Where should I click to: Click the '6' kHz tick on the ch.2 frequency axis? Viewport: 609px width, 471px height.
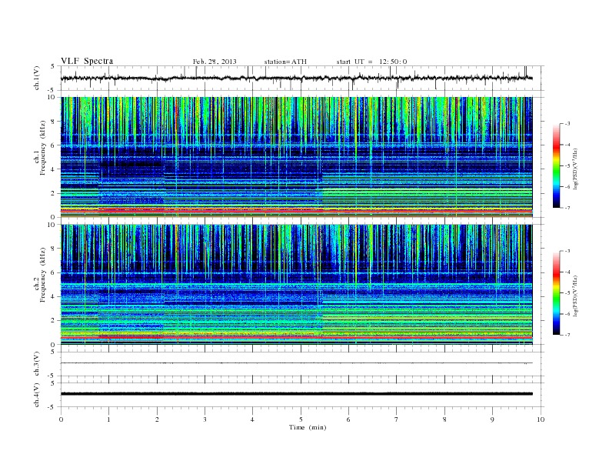pyautogui.click(x=53, y=272)
